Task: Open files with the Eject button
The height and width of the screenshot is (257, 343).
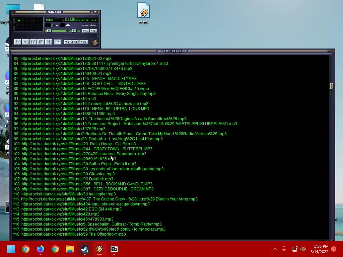Action: coord(58,42)
